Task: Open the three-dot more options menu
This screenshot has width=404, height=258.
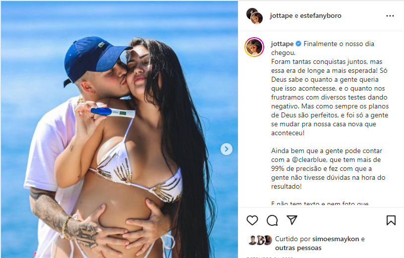Action: click(x=390, y=16)
